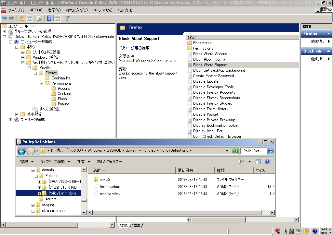Open the ファイル(F) menu
The image size is (333, 235).
coord(16,10)
